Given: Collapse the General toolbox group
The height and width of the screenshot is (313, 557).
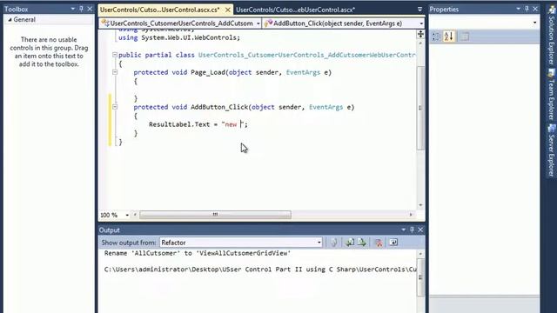Looking at the screenshot, I should 10,20.
